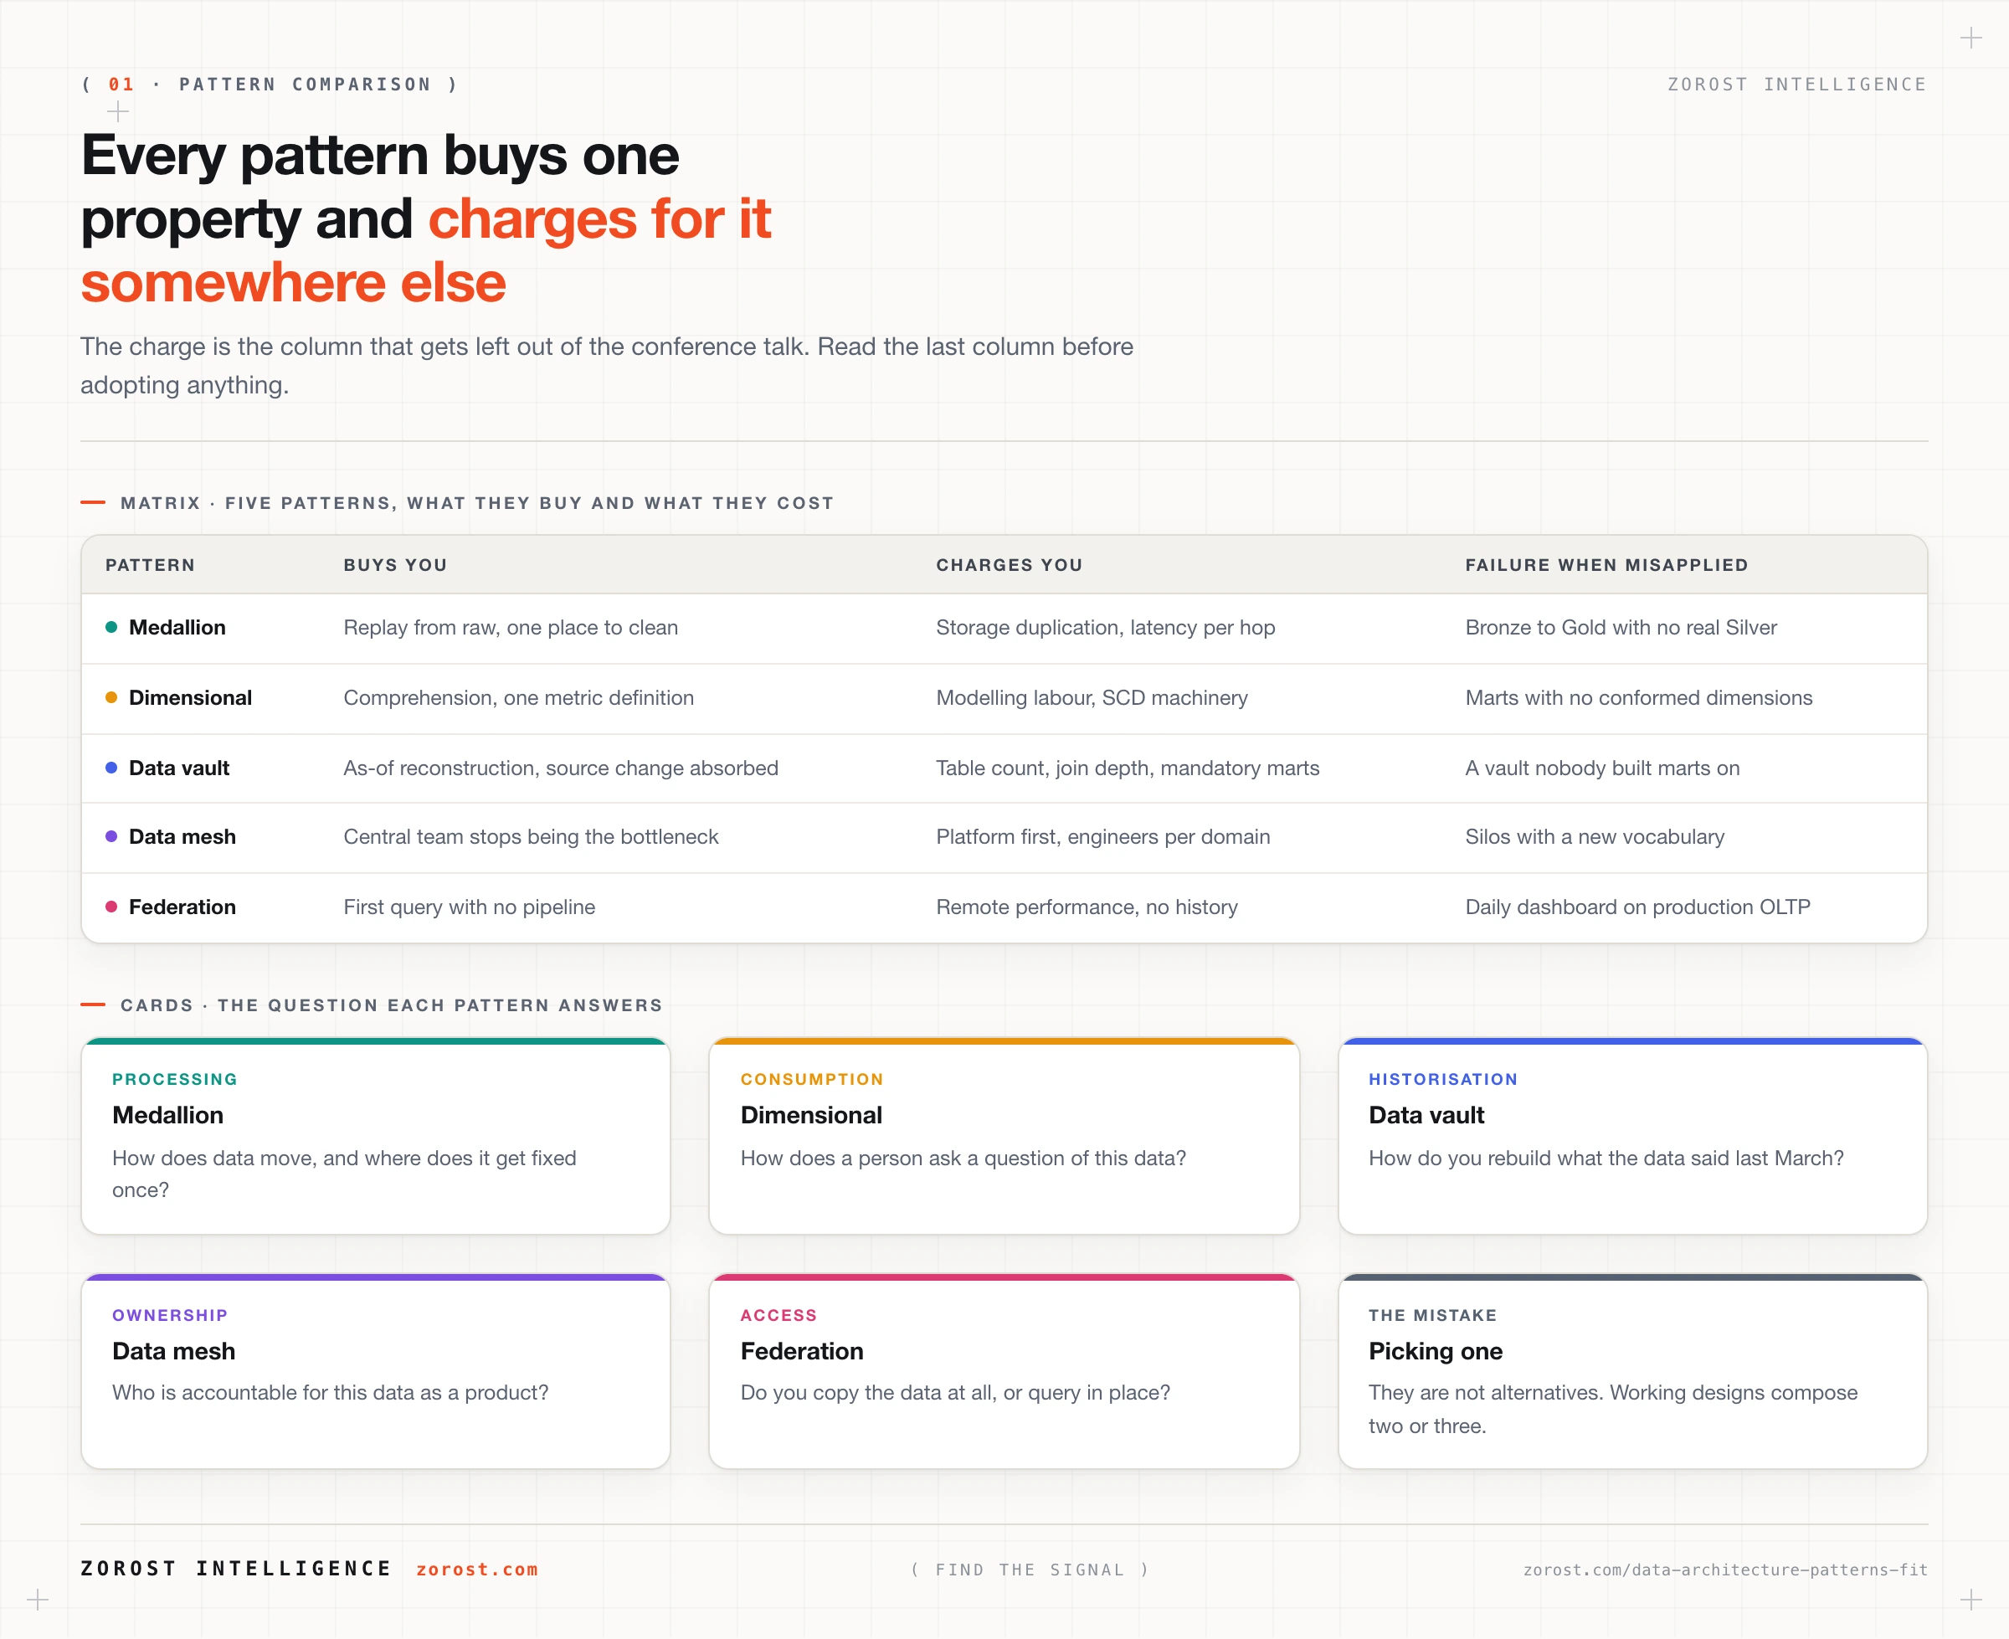Open the Federation card title
Viewport: 2009px width, 1639px height.
(x=802, y=1351)
